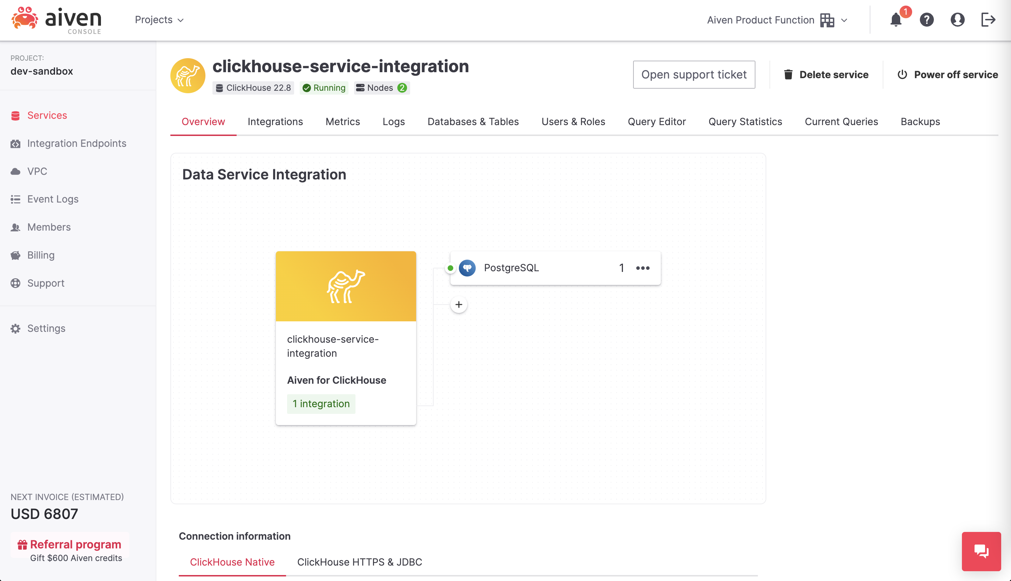Click the Settings gear icon

(x=15, y=328)
